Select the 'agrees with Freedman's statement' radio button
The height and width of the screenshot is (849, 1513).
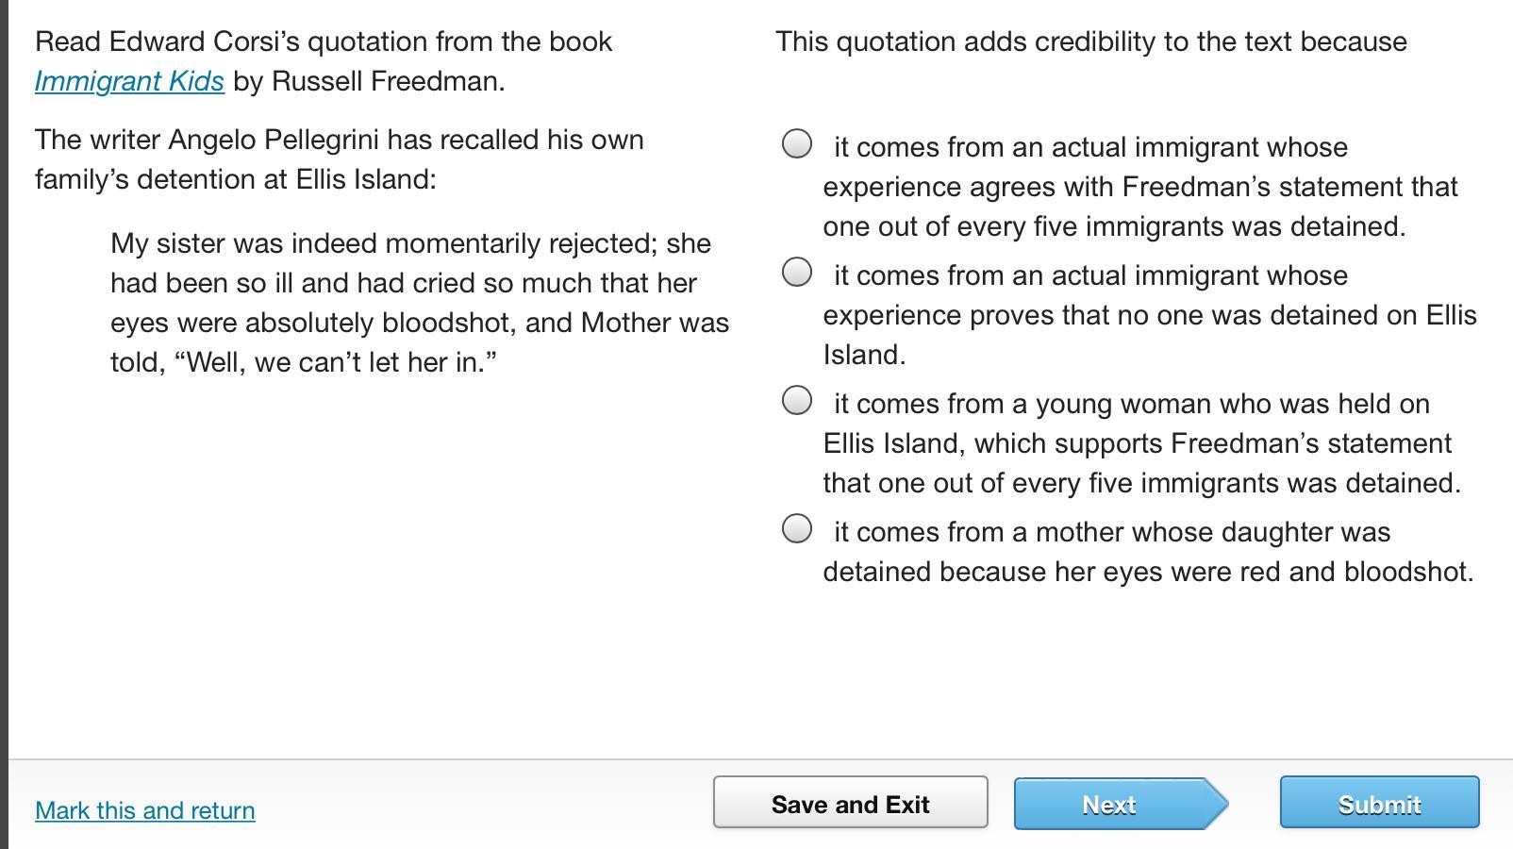tap(797, 143)
